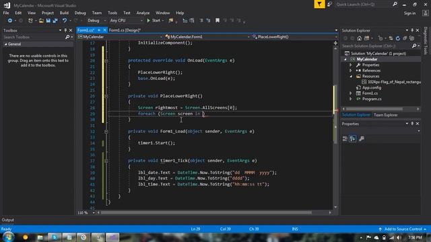Open the MyCalendar.Form1 type dropdown
This screenshot has width=431, height=242.
tap(207, 37)
